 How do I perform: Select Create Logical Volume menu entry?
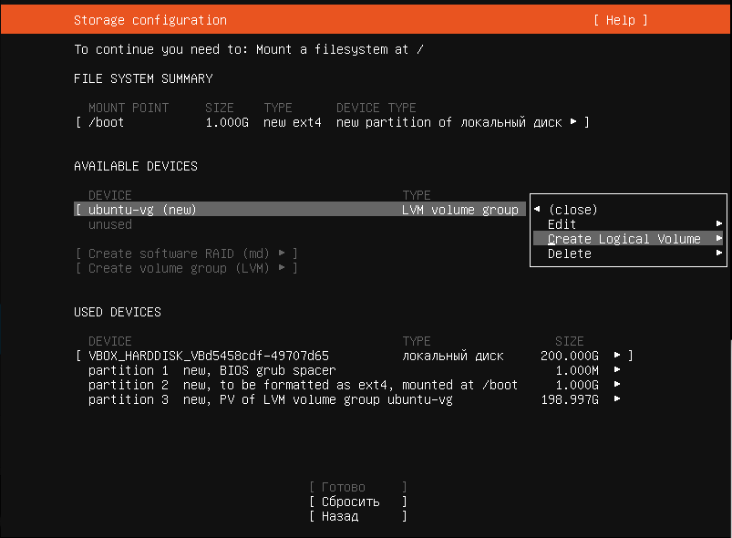point(624,239)
